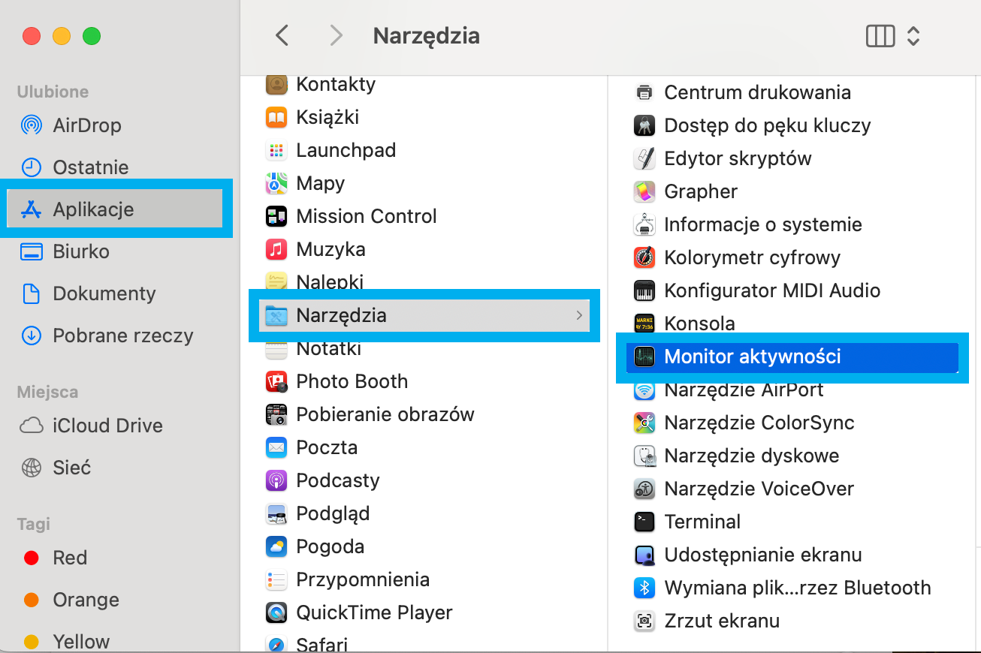981x653 pixels.
Task: Click the forward navigation arrow
Action: (x=336, y=35)
